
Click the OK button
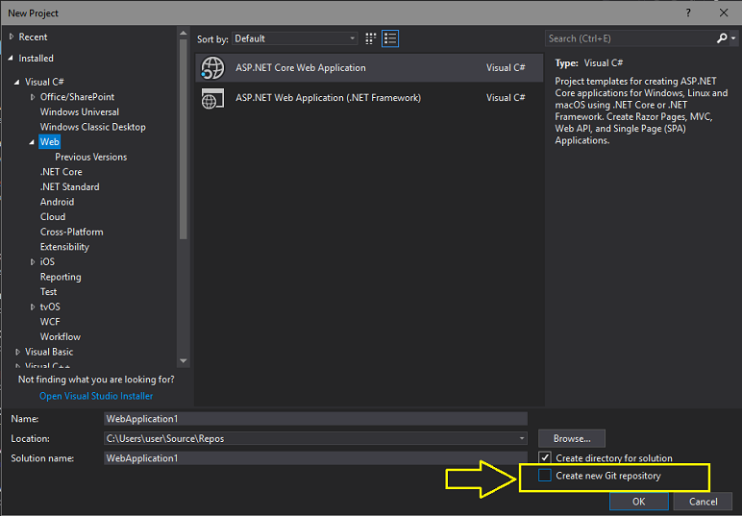point(639,502)
